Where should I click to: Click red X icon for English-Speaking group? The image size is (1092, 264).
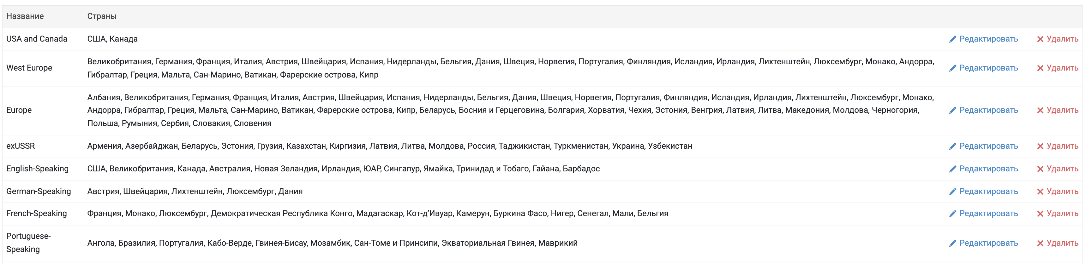point(1040,169)
